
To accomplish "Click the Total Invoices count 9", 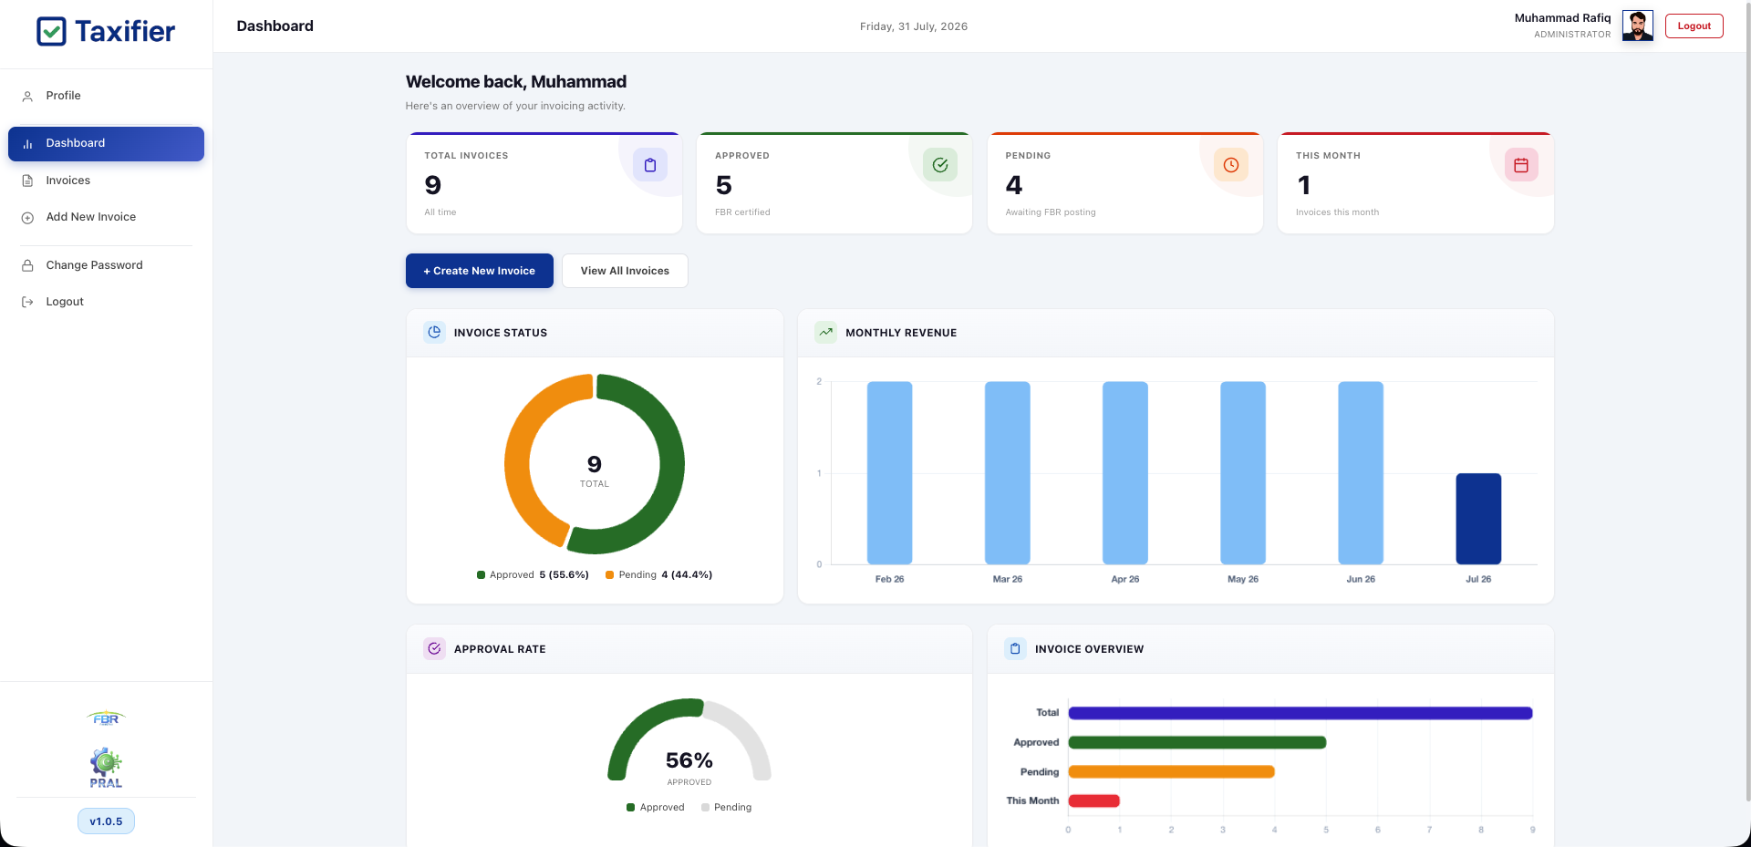I will 433,185.
